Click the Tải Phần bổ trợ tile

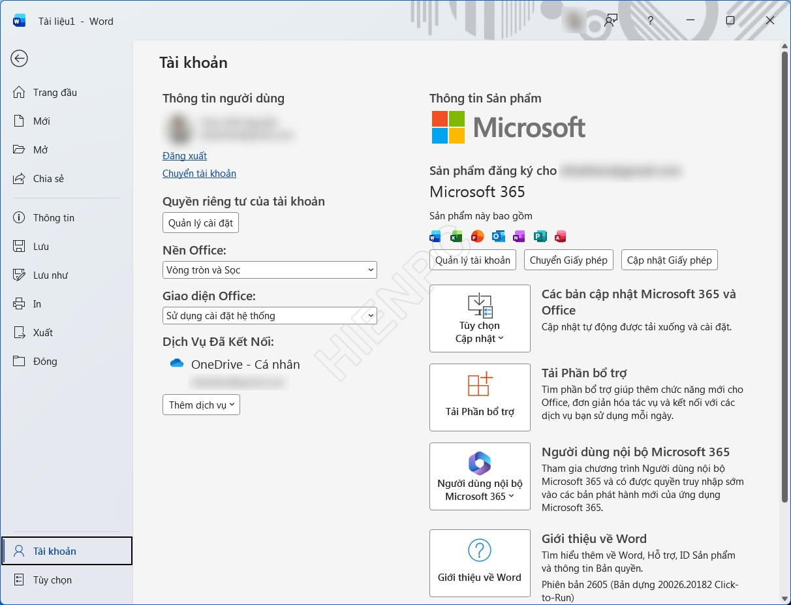pyautogui.click(x=480, y=397)
